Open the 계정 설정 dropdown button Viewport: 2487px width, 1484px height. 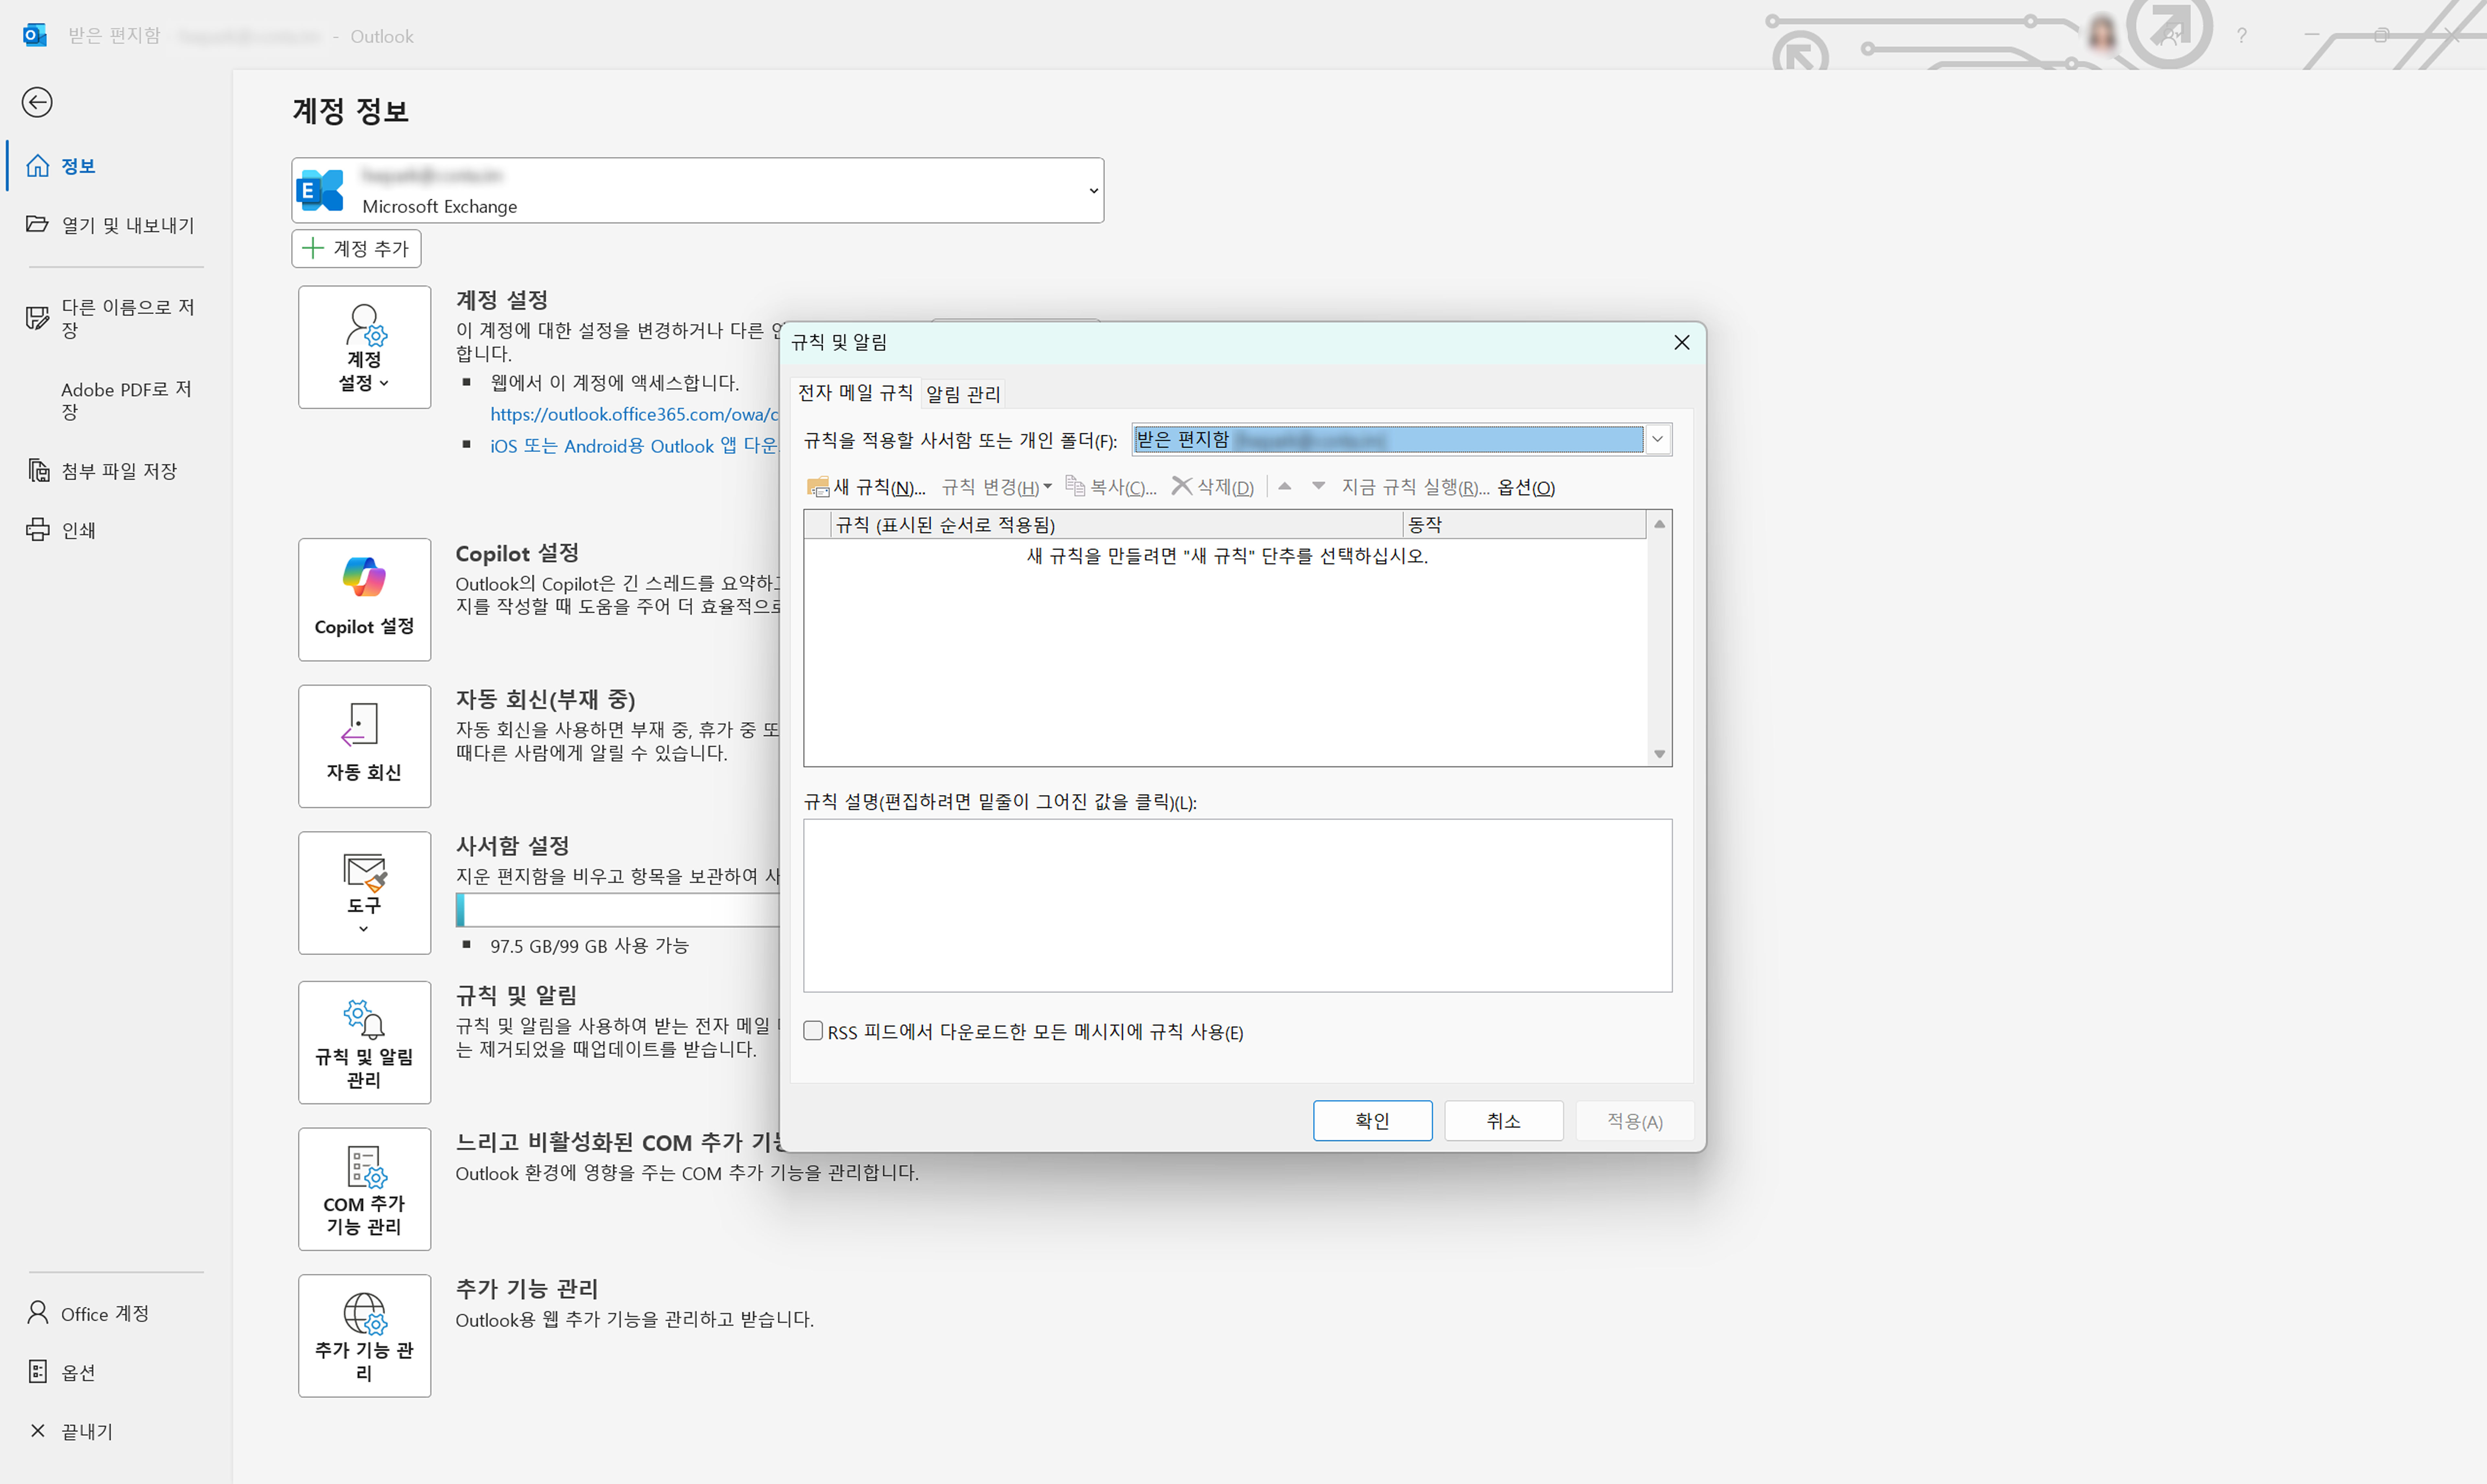click(x=364, y=347)
